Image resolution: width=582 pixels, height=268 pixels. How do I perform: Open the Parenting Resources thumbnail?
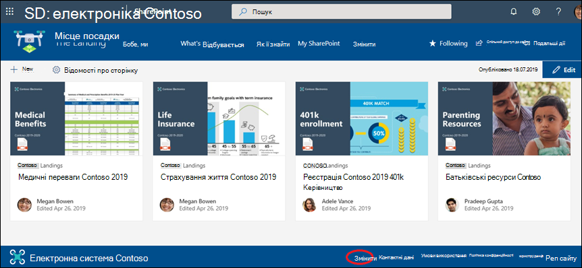coord(504,119)
